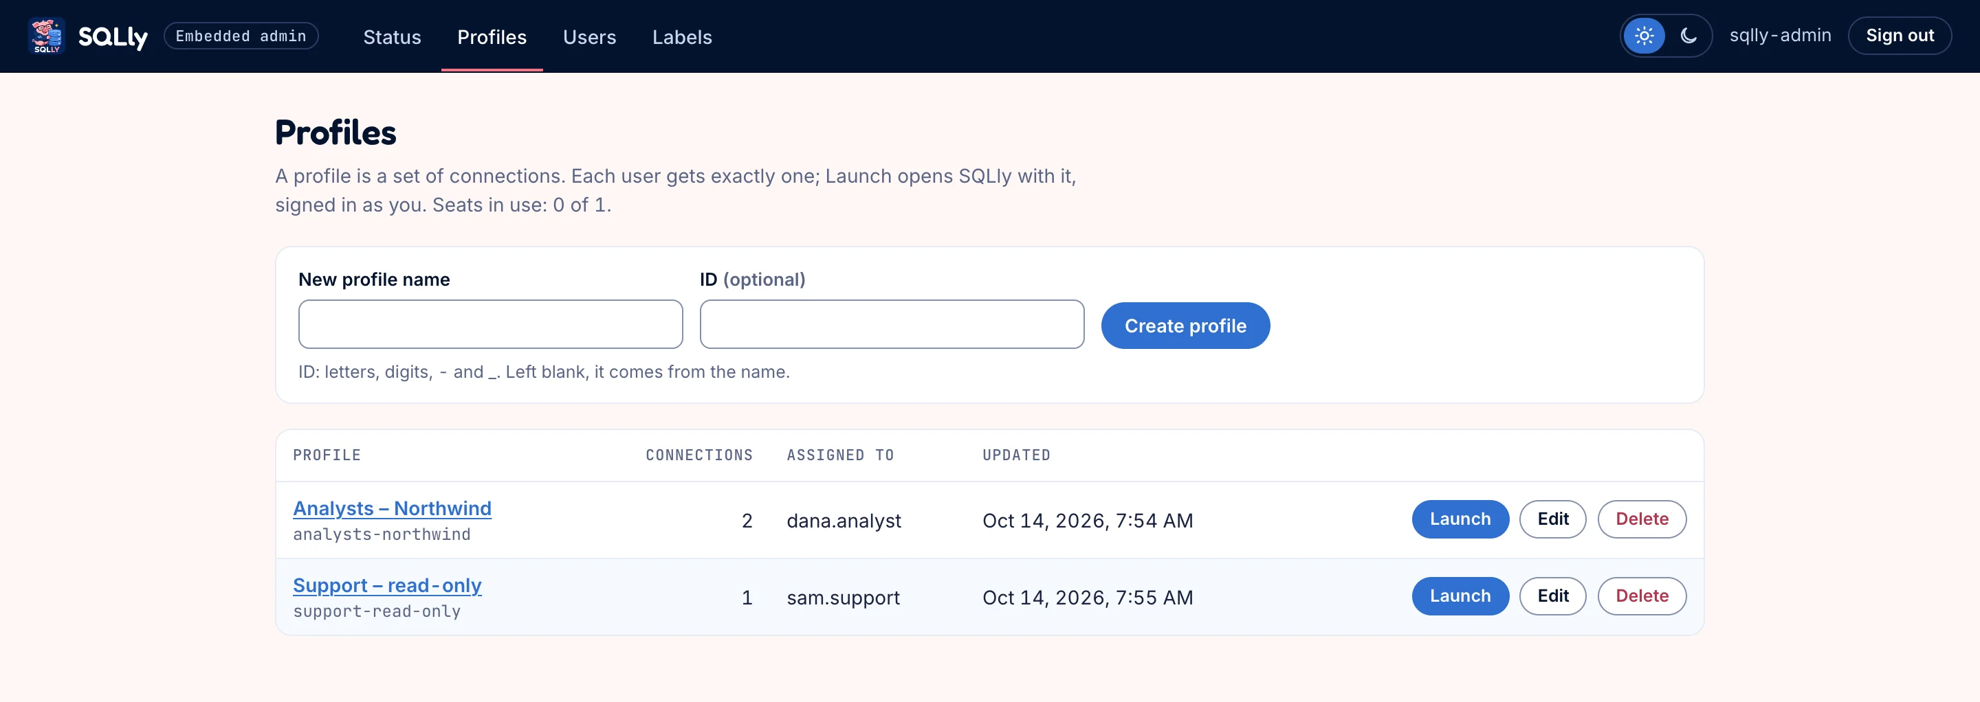Sign out of the admin
The image size is (1980, 702).
[1900, 36]
